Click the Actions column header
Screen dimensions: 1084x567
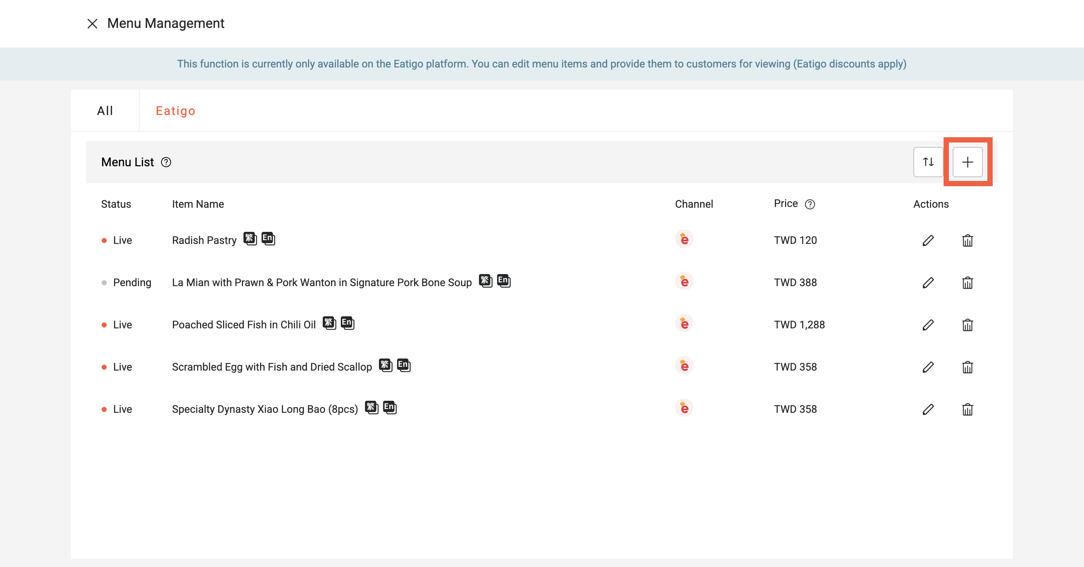pyautogui.click(x=931, y=204)
